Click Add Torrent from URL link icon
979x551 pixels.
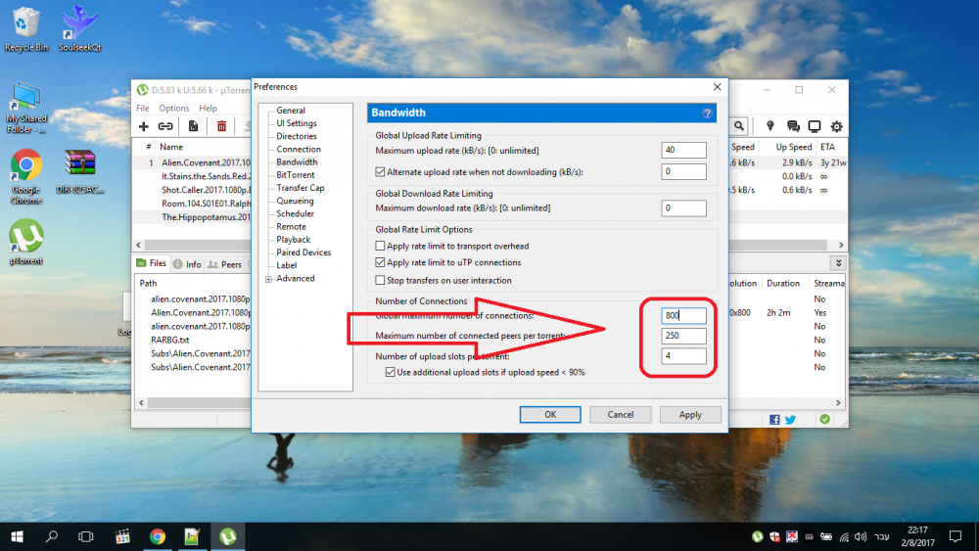pyautogui.click(x=165, y=126)
